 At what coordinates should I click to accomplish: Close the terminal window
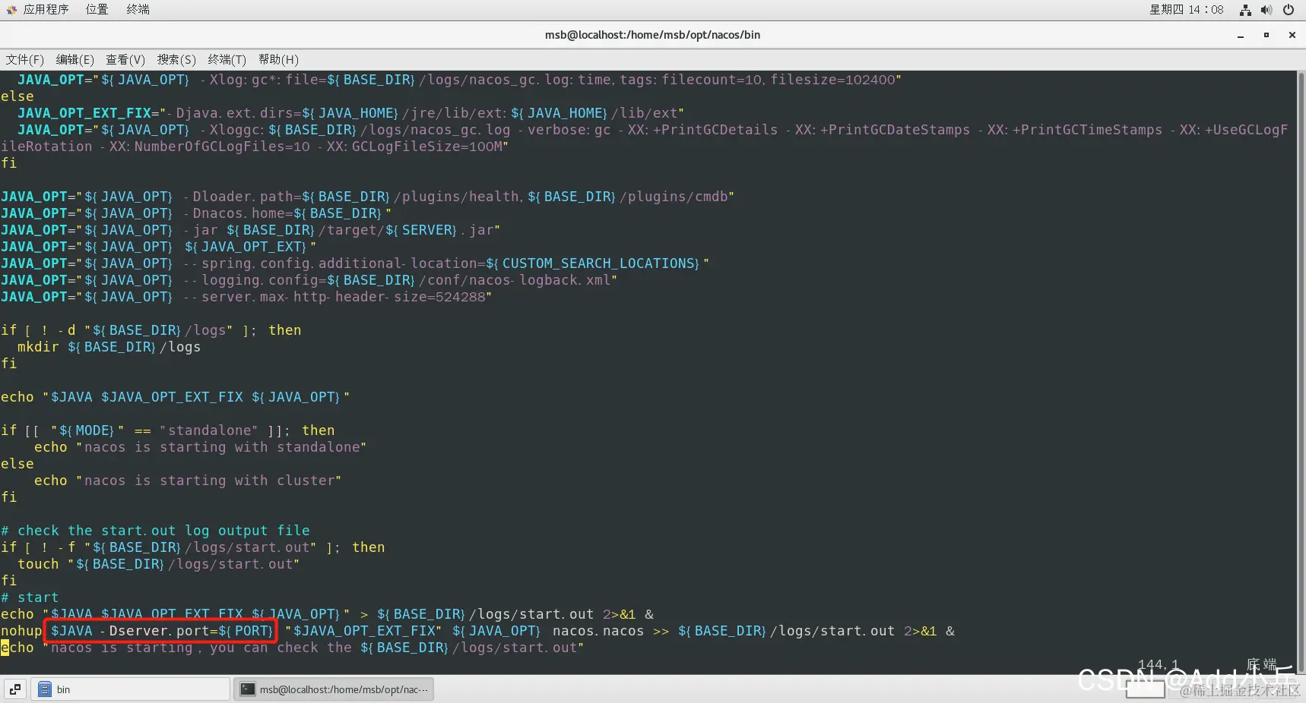[1292, 35]
